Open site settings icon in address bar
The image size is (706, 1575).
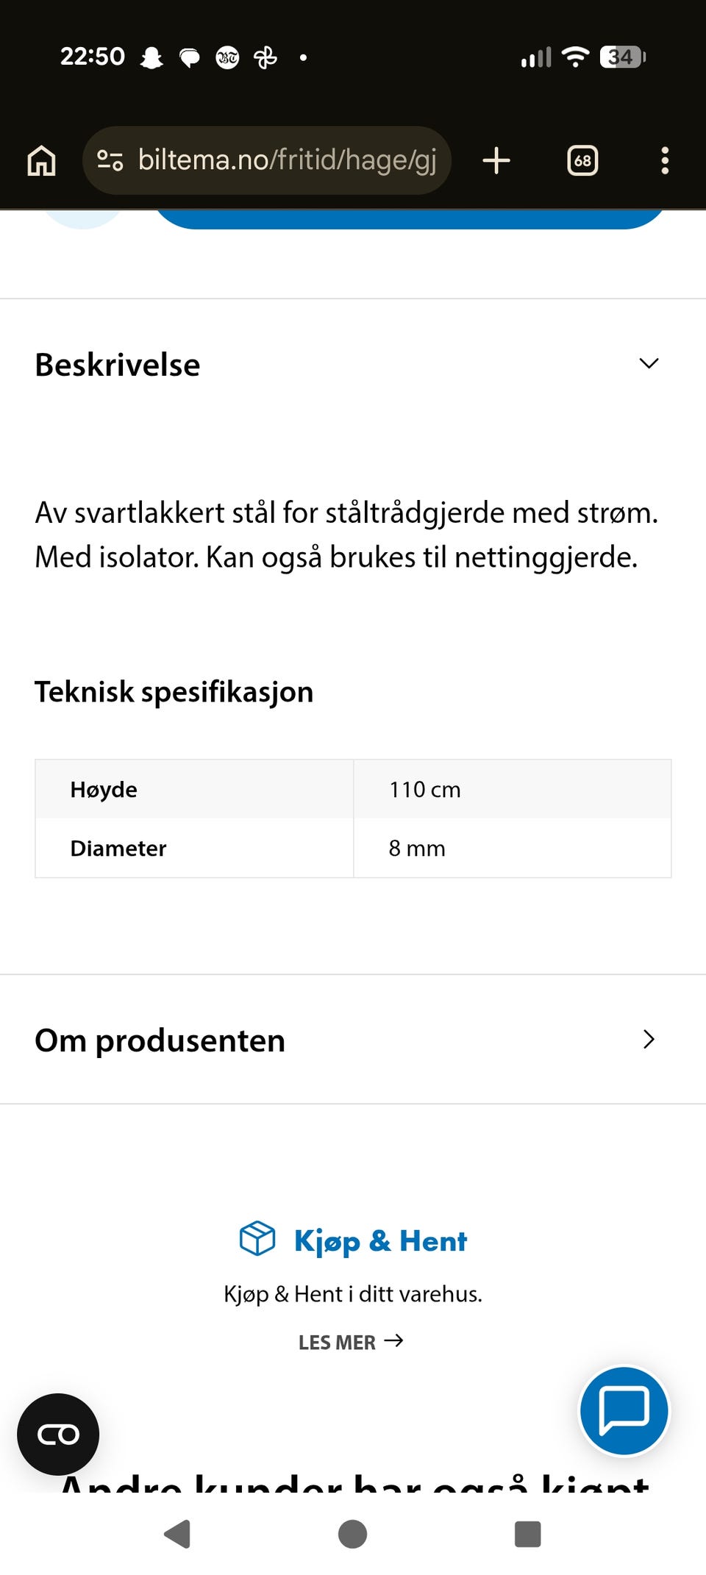tap(110, 160)
